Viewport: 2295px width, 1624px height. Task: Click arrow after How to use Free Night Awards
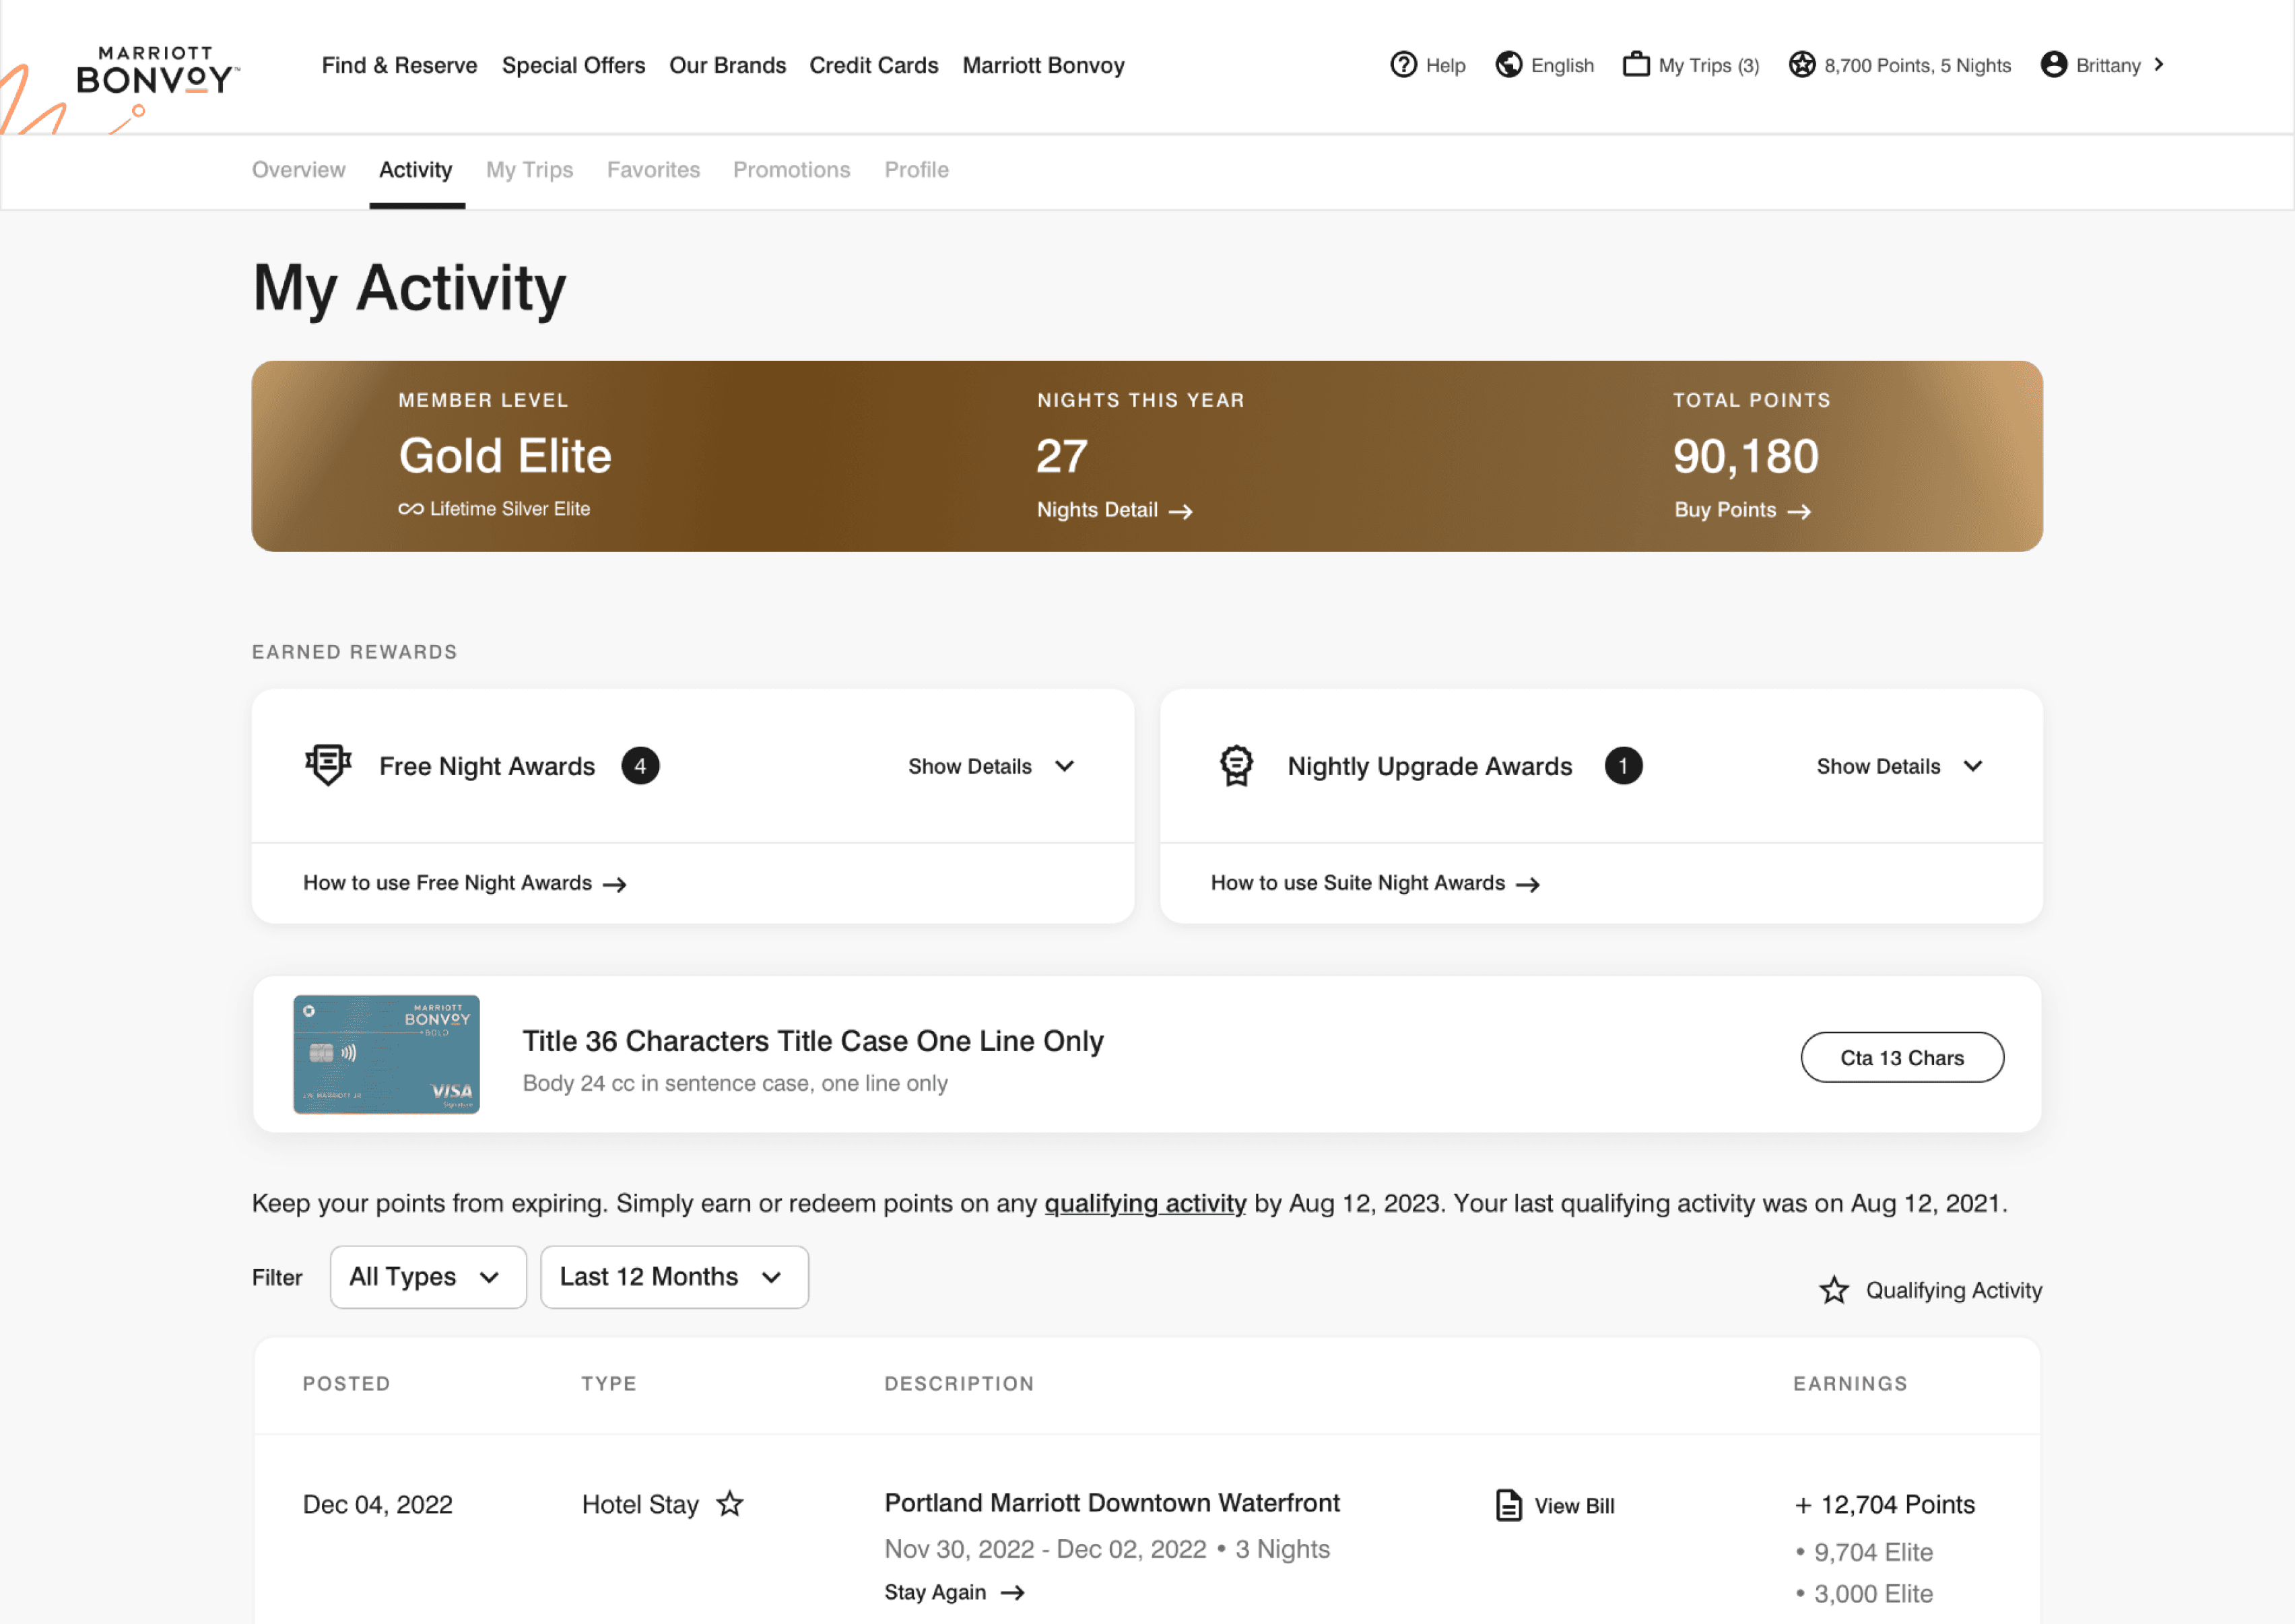click(x=615, y=884)
